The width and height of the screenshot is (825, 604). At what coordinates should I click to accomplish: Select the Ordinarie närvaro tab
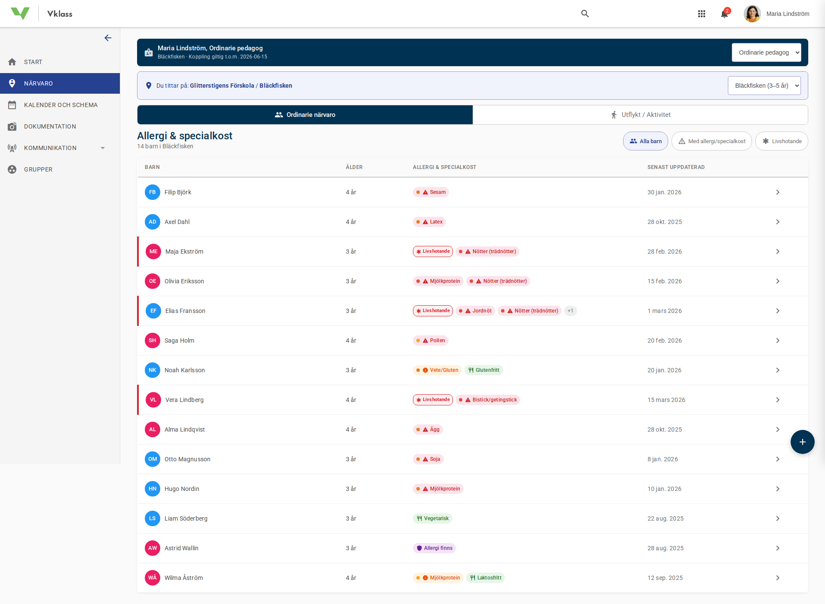pos(305,115)
